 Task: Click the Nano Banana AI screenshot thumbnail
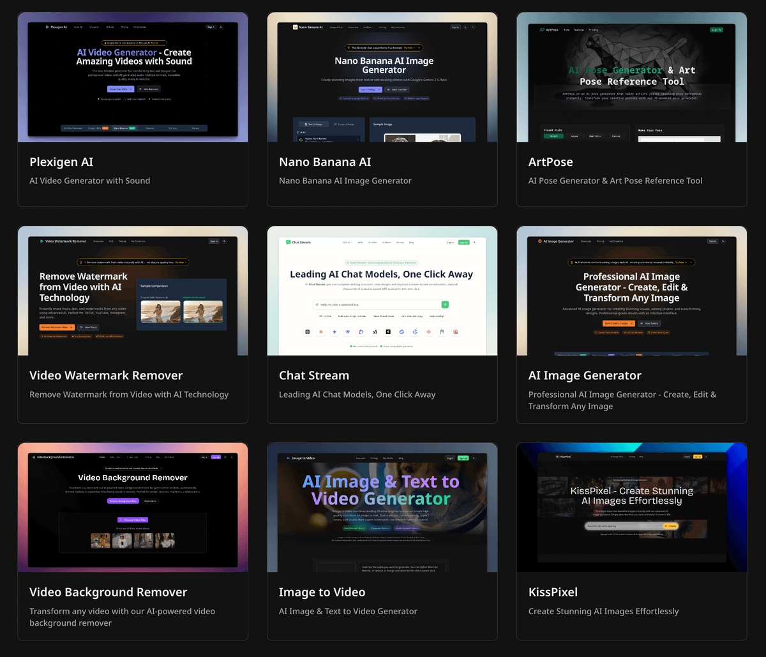point(382,77)
